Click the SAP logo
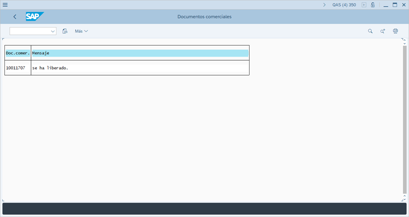Screen dimensions: 409x217 (34, 17)
